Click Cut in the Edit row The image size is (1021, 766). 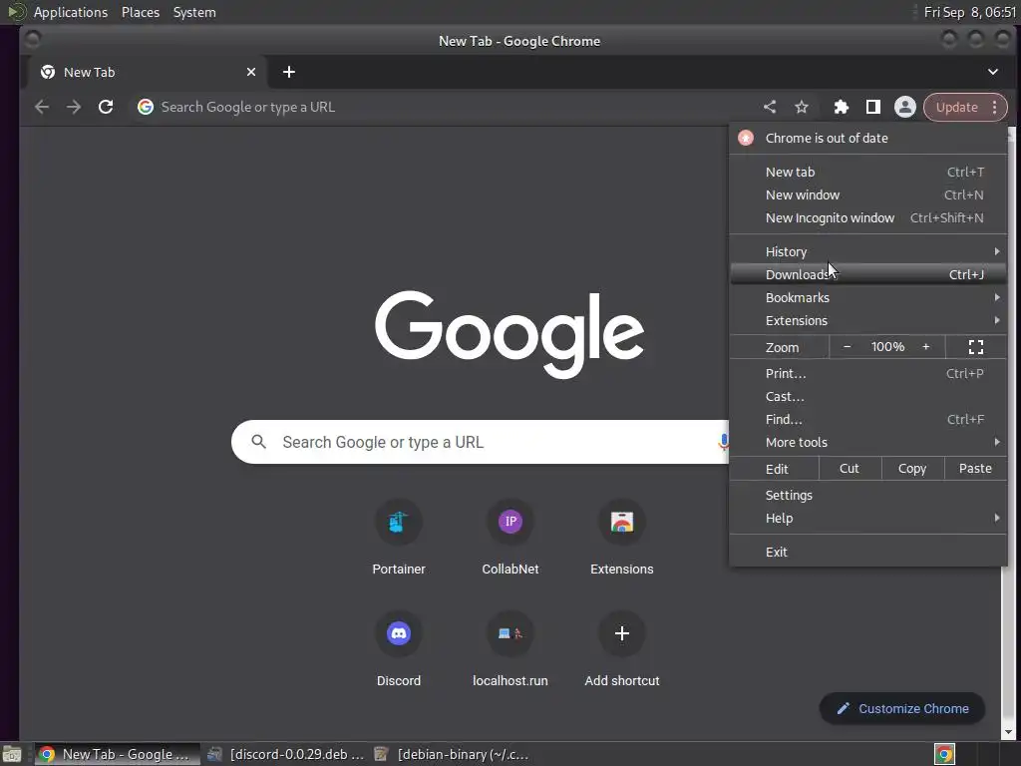click(850, 469)
